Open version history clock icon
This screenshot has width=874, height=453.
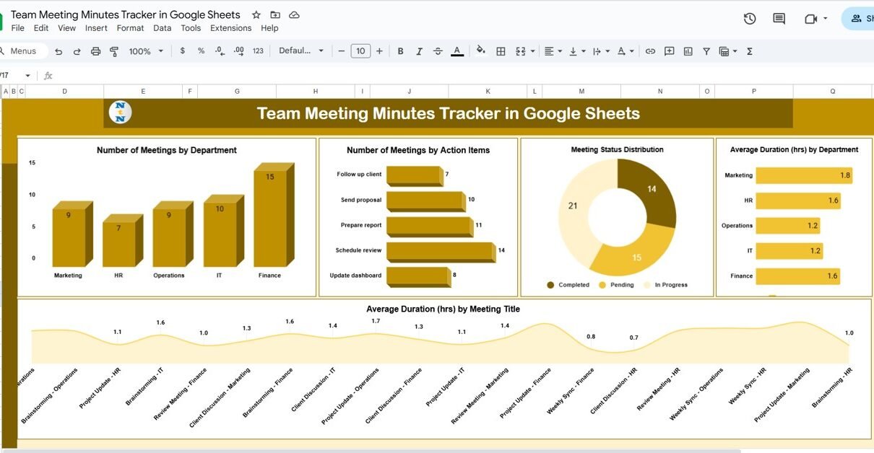pyautogui.click(x=750, y=19)
